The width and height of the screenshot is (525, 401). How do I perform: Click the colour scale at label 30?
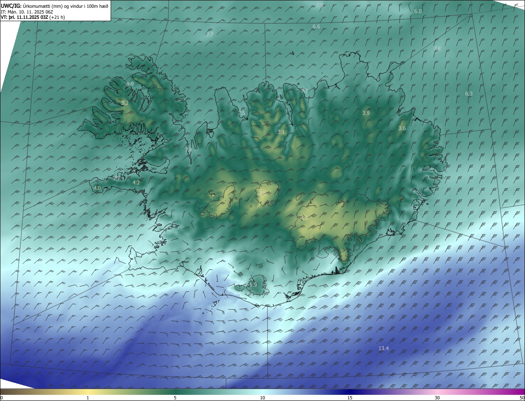tap(437, 398)
